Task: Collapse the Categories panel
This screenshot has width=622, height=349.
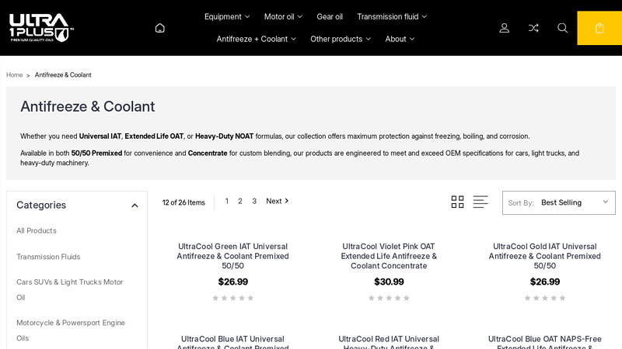Action: point(135,206)
